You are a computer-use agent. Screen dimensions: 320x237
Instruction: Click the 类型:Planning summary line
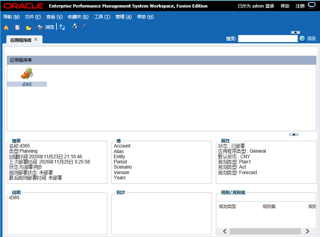pyautogui.click(x=23, y=151)
